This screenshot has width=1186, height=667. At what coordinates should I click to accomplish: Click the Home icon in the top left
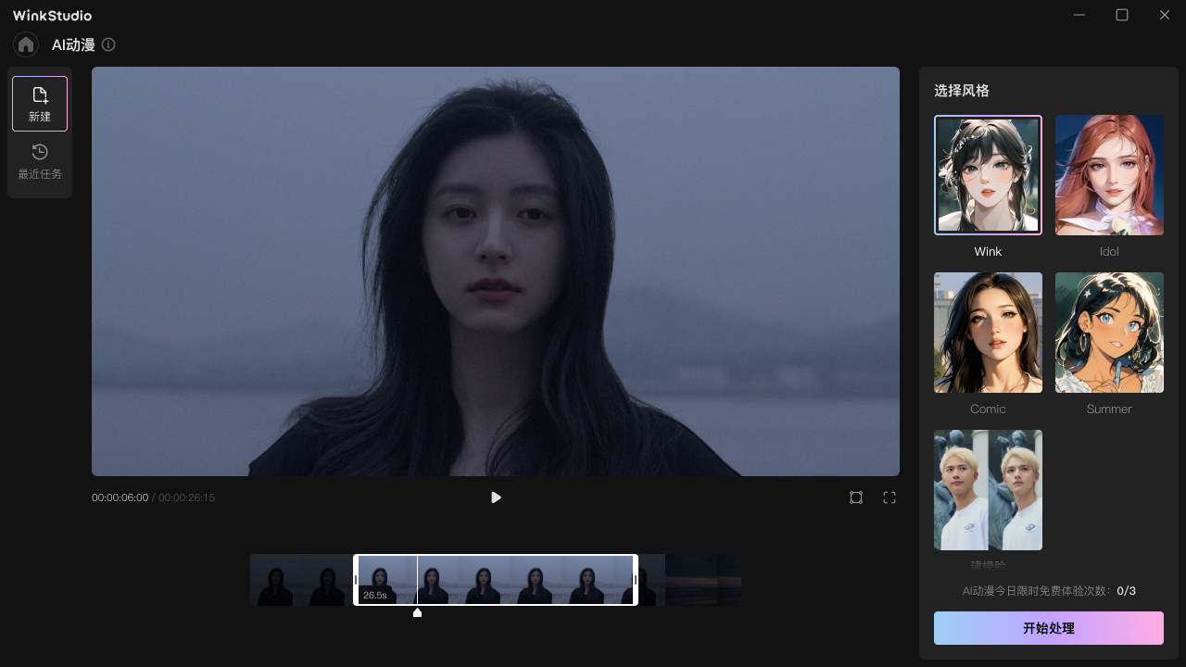pos(25,44)
